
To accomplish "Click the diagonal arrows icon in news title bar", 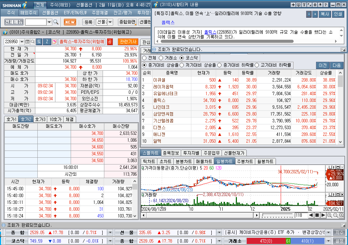I will coord(309,5).
